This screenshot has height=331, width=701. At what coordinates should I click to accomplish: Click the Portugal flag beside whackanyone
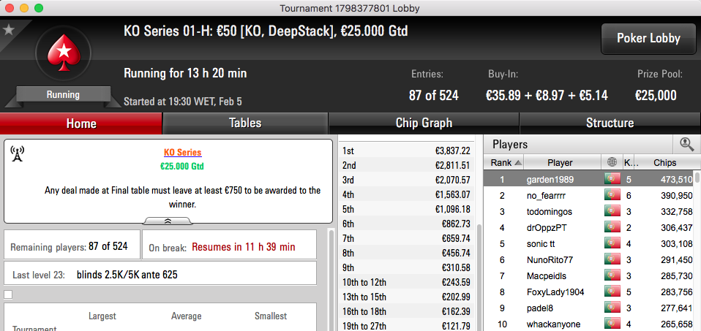click(x=612, y=324)
